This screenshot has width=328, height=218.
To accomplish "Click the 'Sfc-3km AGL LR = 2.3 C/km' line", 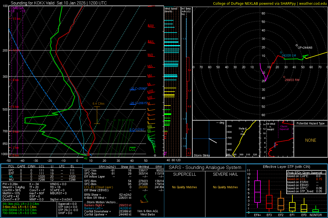I will click(21, 204).
